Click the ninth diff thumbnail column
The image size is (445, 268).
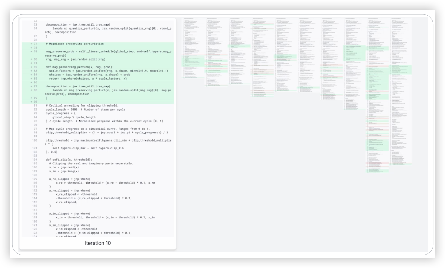tap(378, 94)
